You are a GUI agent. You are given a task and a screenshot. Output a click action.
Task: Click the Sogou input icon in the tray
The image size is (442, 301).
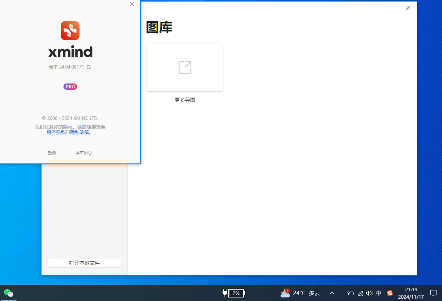389,293
